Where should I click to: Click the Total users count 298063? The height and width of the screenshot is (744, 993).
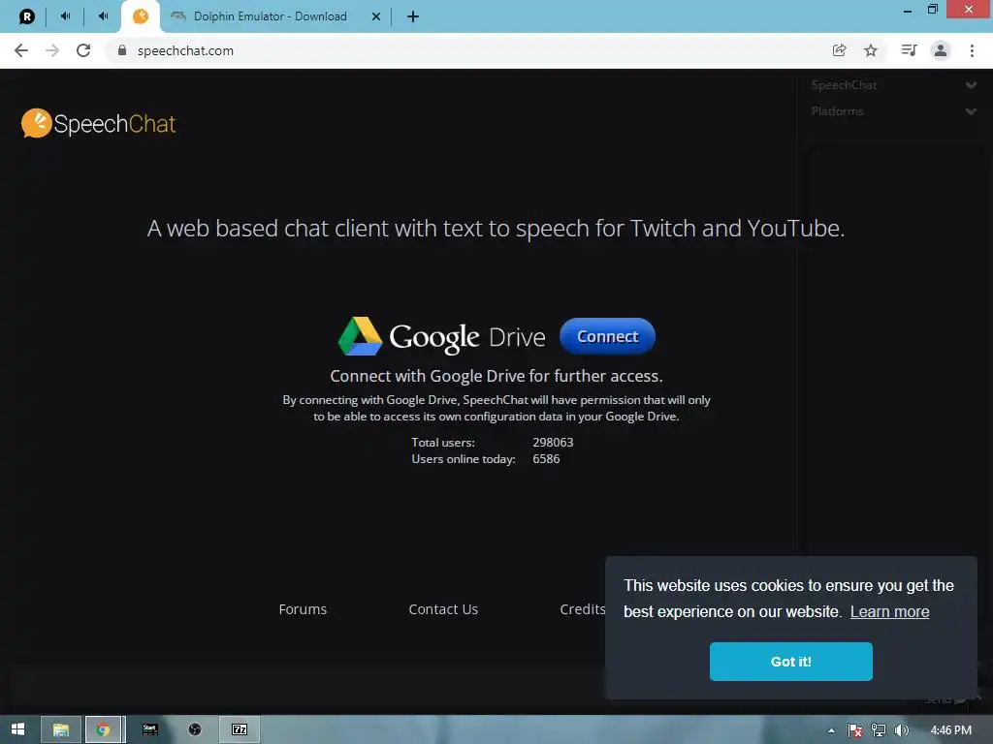pos(553,442)
